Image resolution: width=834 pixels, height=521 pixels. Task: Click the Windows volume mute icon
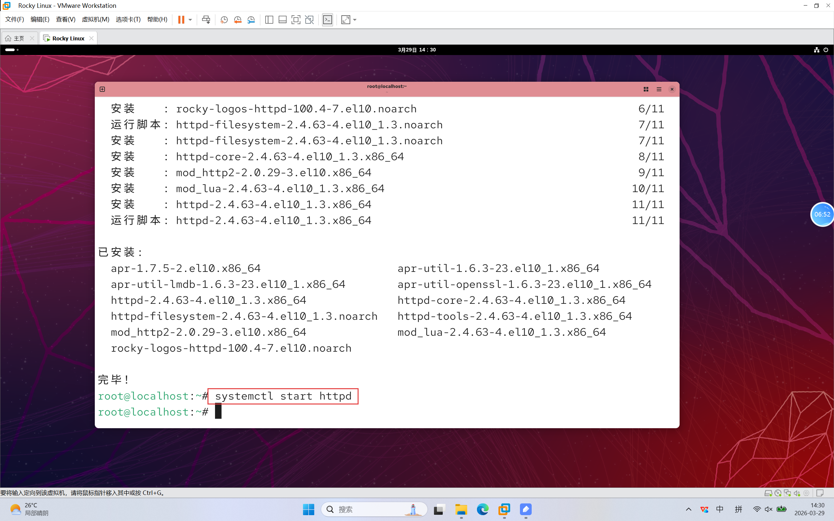(x=768, y=509)
